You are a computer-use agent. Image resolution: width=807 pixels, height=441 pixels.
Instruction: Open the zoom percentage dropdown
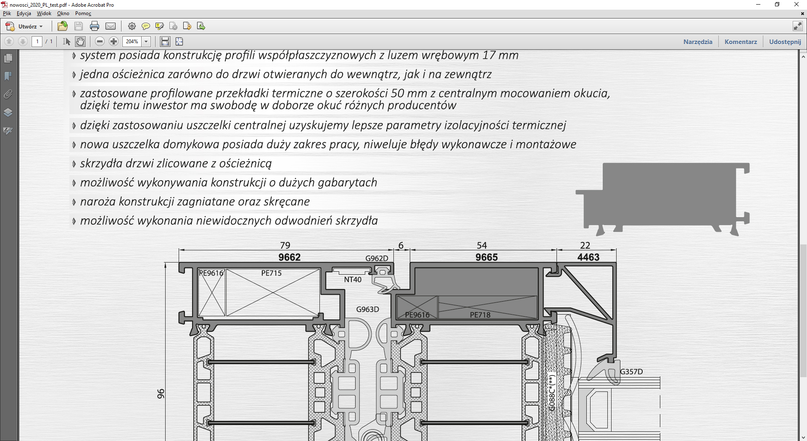(146, 41)
